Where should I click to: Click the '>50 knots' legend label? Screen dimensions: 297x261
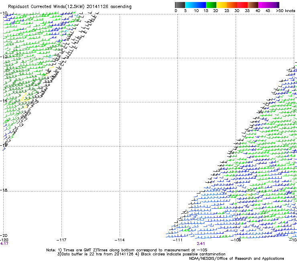[x=285, y=11]
